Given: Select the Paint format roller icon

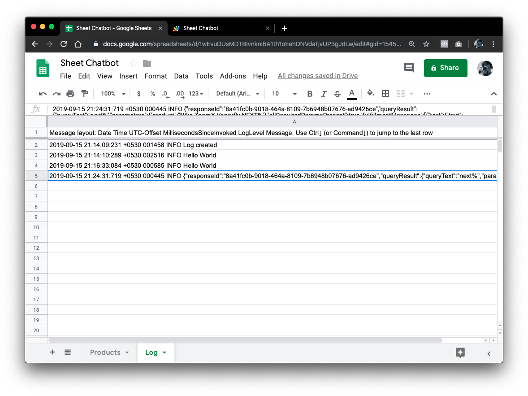Looking at the screenshot, I should (x=84, y=94).
